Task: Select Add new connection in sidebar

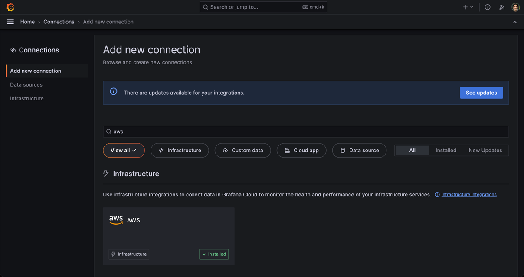Action: tap(47, 71)
